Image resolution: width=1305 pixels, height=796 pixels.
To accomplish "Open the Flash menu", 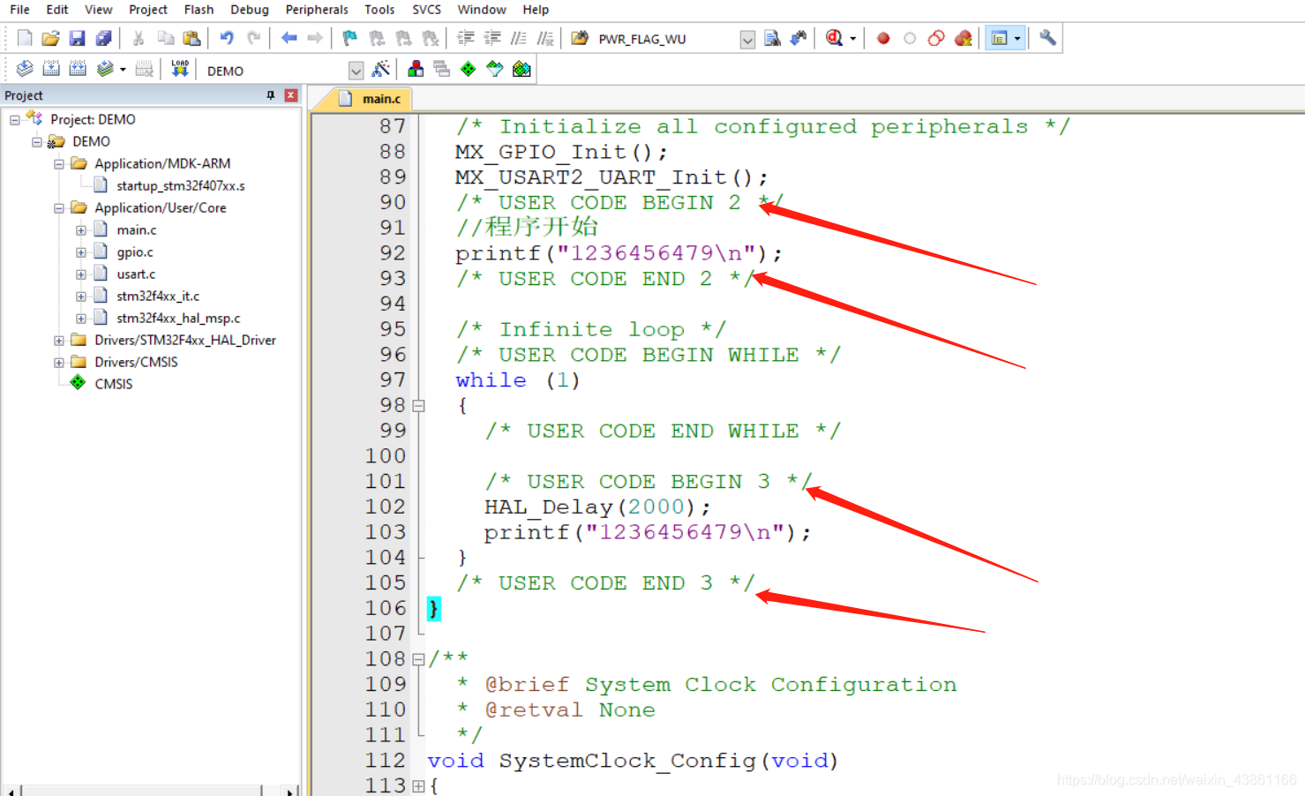I will click(x=199, y=10).
